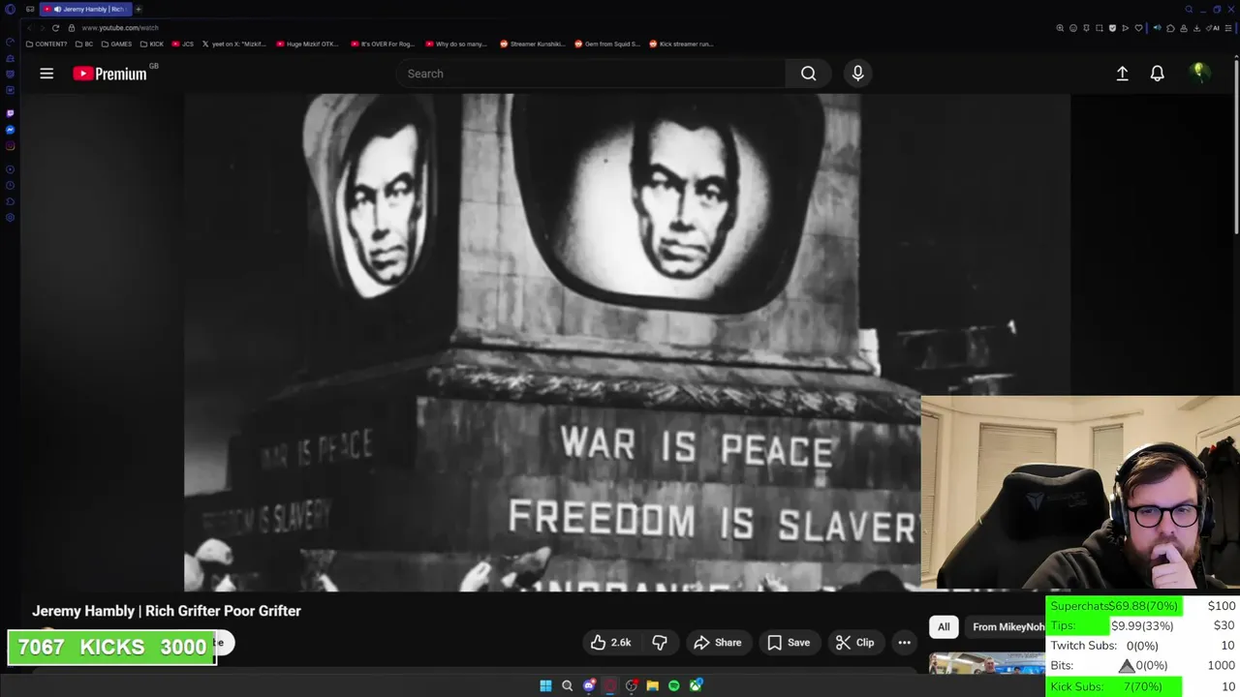Open the JCS bookmark
Image resolution: width=1240 pixels, height=697 pixels.
point(183,44)
